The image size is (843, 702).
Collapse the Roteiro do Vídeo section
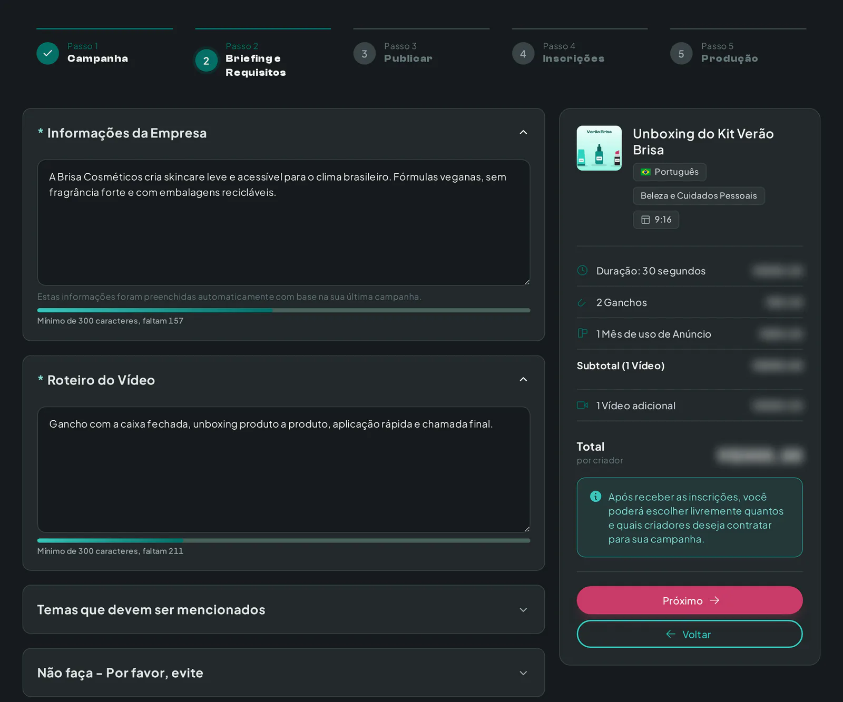[523, 379]
